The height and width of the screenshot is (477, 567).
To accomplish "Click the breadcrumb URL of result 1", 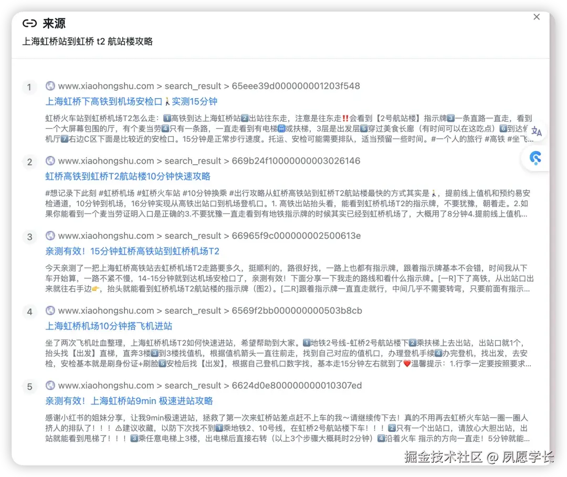I will (x=209, y=86).
